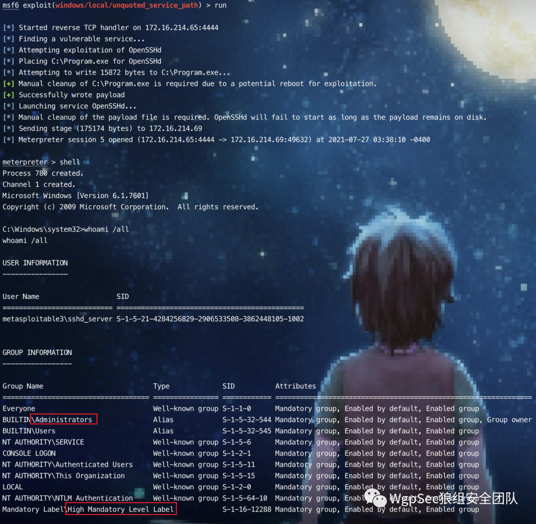Click 'Manual cleanup of C:\Program.exe is required' line
The image size is (536, 524).
pos(190,84)
